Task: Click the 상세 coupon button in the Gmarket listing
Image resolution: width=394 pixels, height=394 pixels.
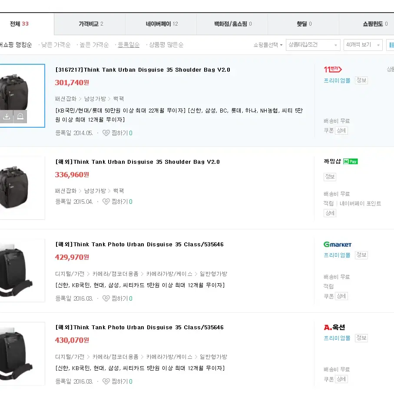Action: point(341,296)
